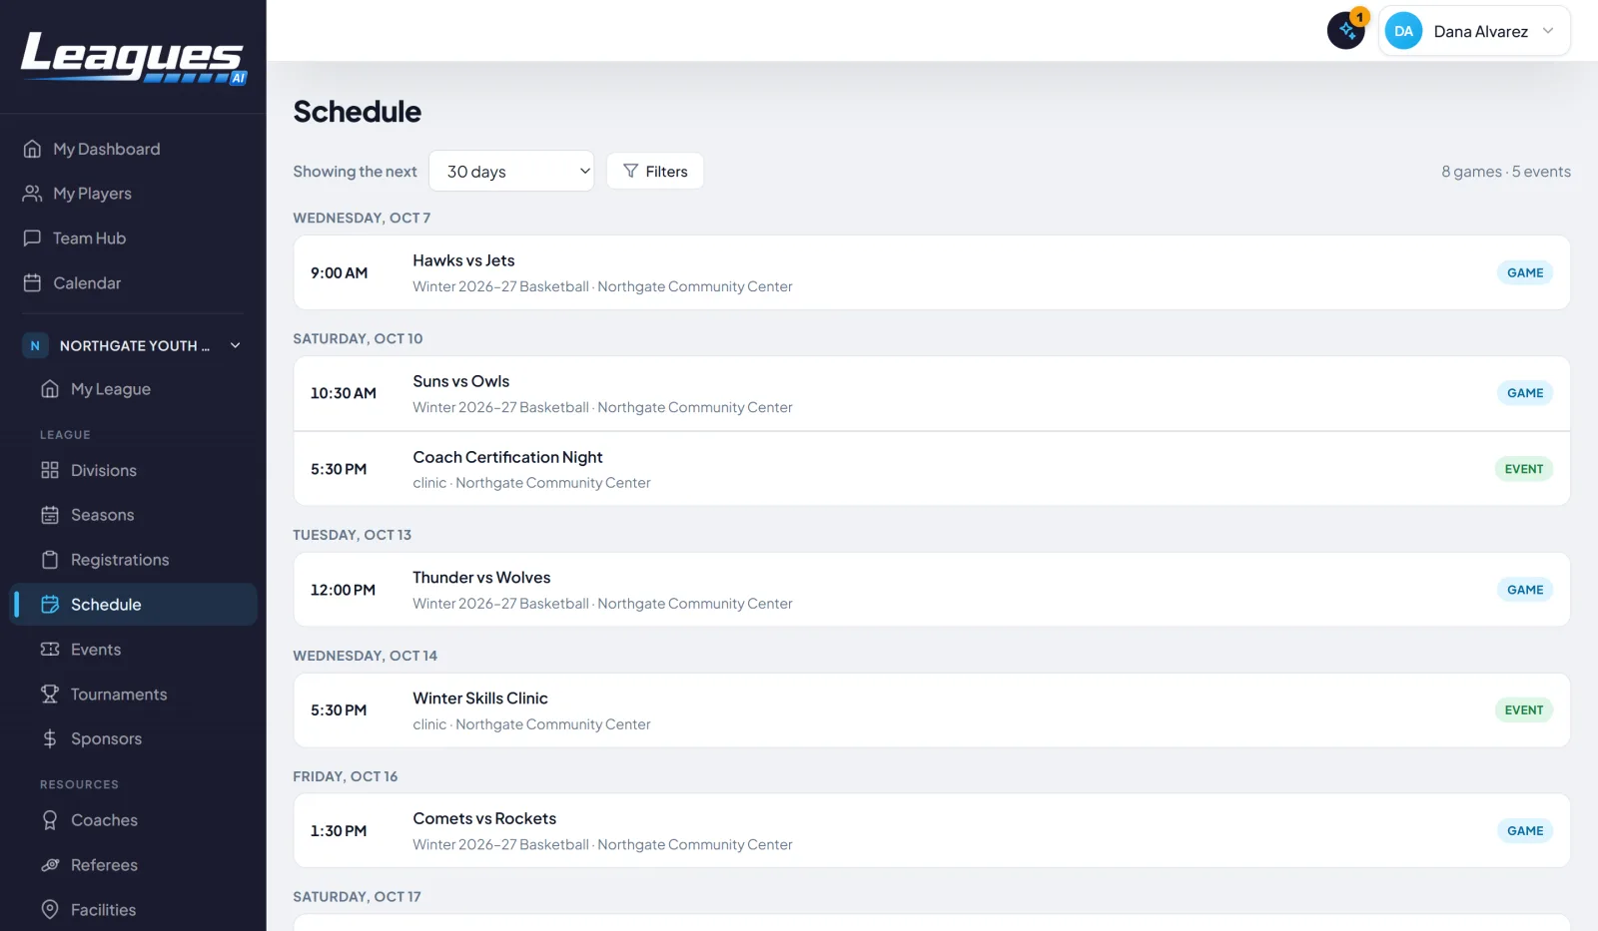This screenshot has height=931, width=1598.
Task: Expand the Northgate Youth league switcher
Action: point(133,345)
